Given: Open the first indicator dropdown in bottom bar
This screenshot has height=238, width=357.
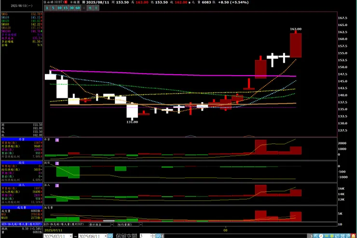Looking at the screenshot, I should pos(112,225).
